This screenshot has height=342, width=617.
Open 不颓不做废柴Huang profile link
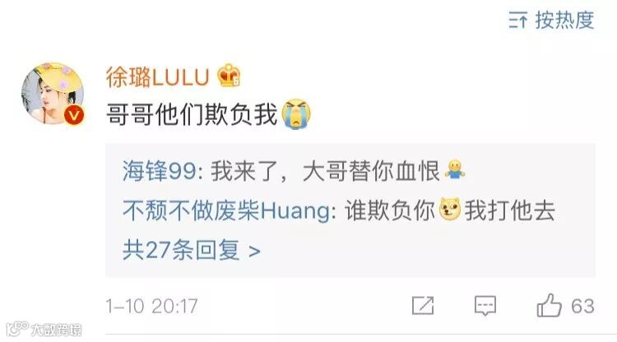pos(226,210)
